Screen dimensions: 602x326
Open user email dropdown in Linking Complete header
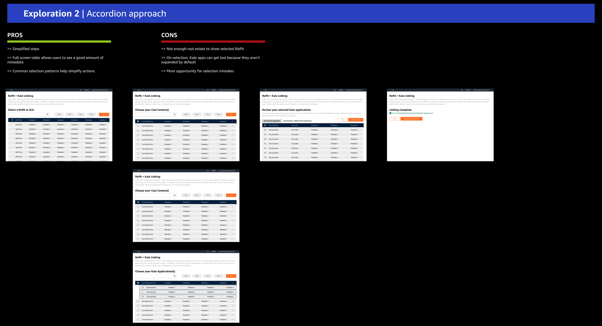pyautogui.click(x=481, y=90)
